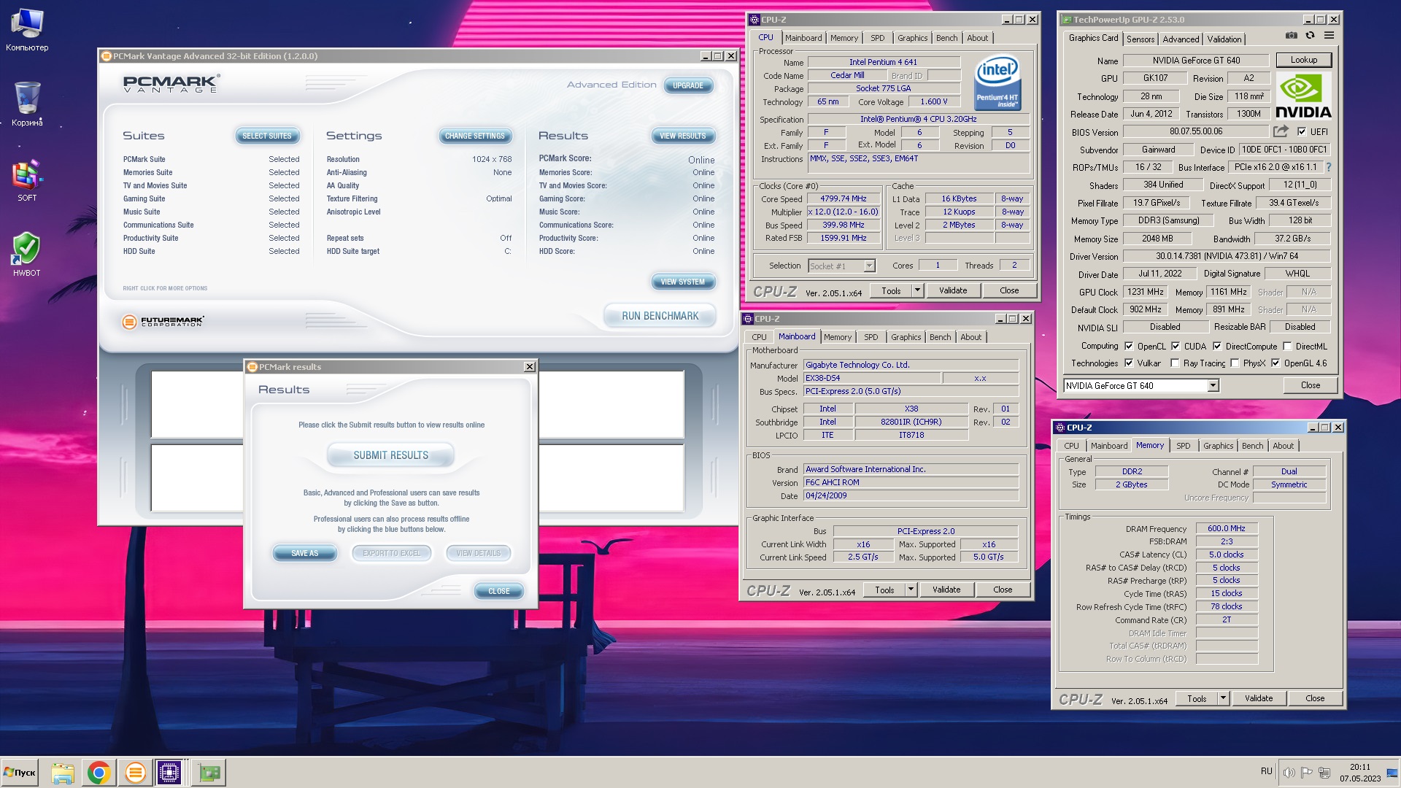Open the Socket #1 selection dropdown

coord(841,266)
